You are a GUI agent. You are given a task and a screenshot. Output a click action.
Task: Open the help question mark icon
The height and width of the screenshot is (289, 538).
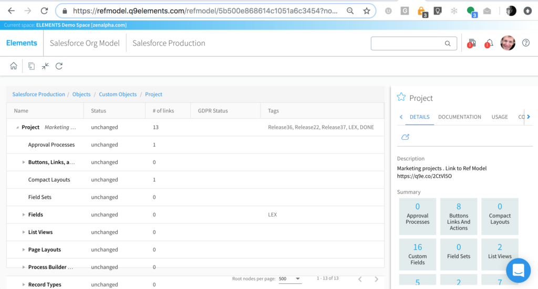point(525,43)
